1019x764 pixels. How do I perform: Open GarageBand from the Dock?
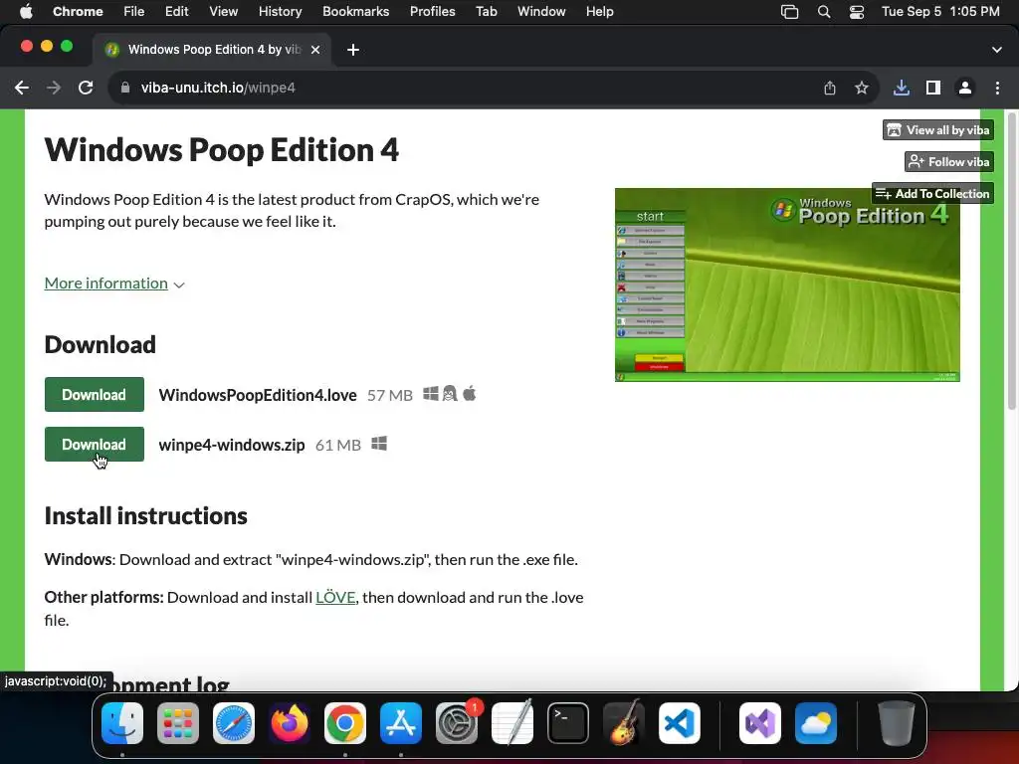point(624,723)
